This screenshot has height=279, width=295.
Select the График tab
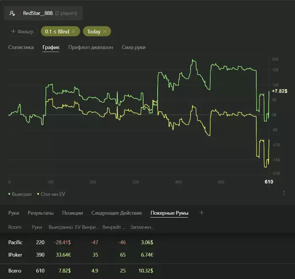click(51, 47)
